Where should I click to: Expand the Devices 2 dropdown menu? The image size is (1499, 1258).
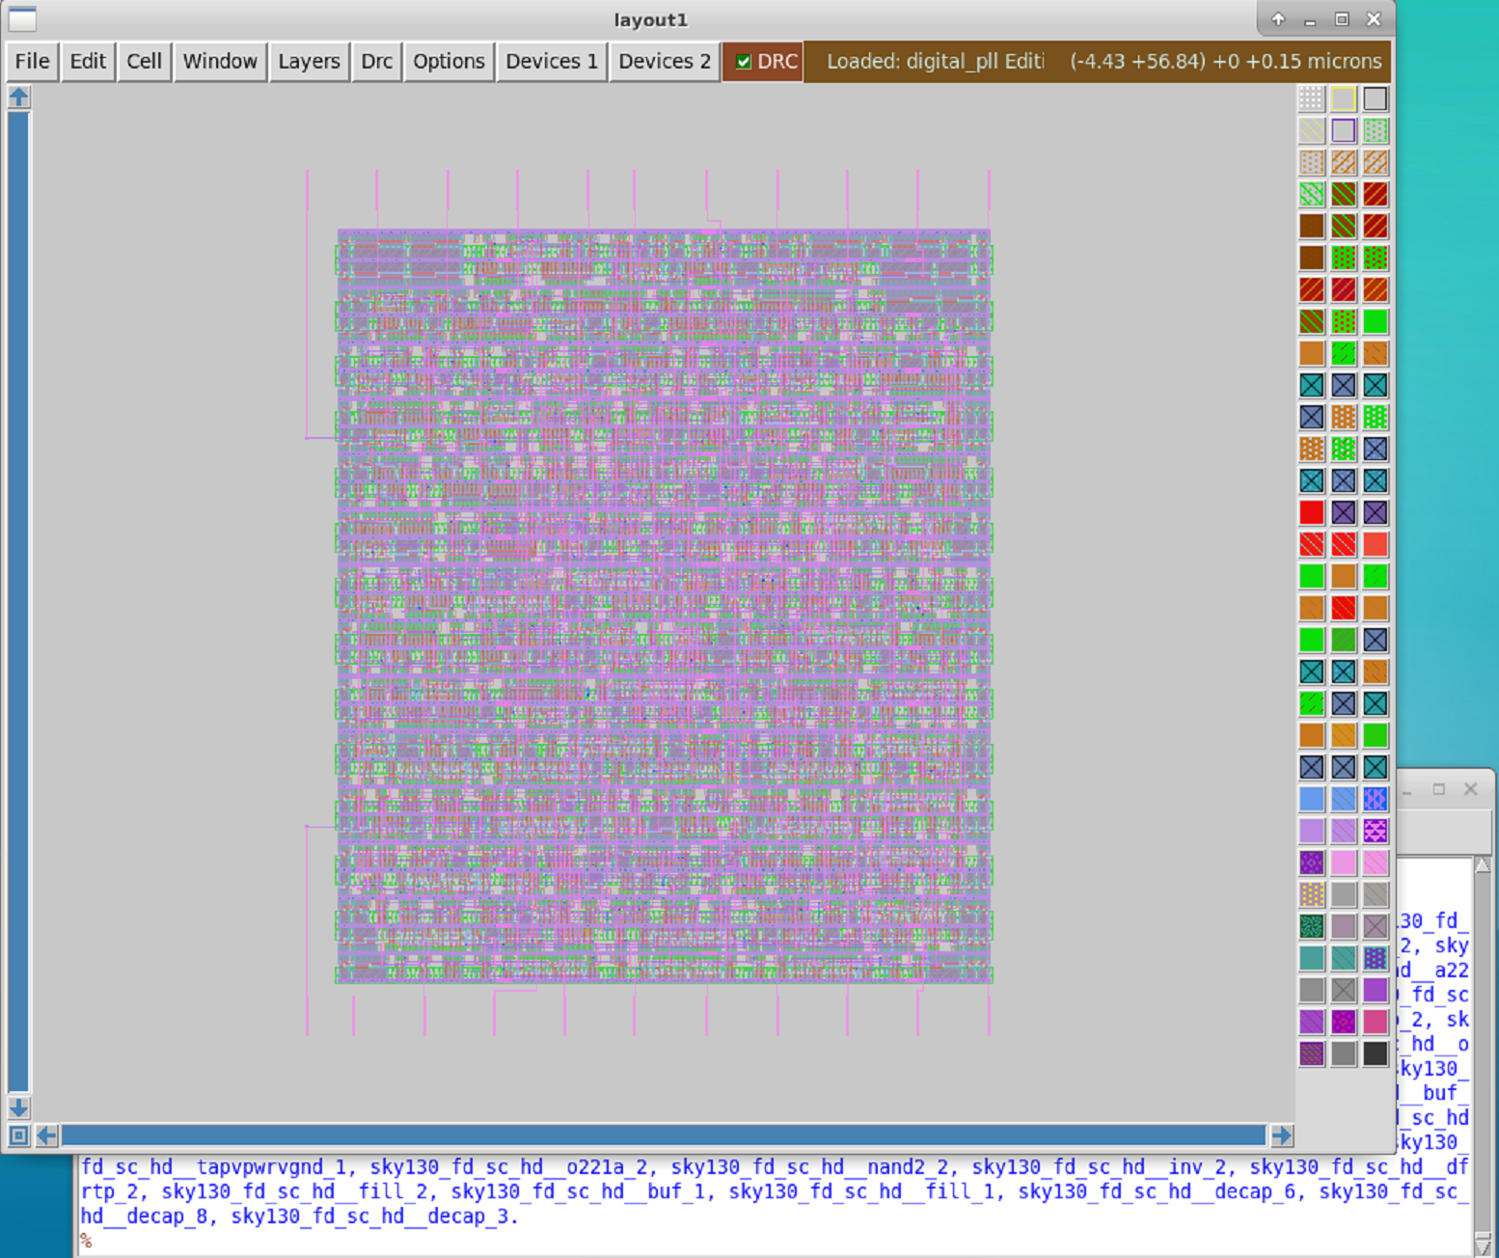click(665, 62)
